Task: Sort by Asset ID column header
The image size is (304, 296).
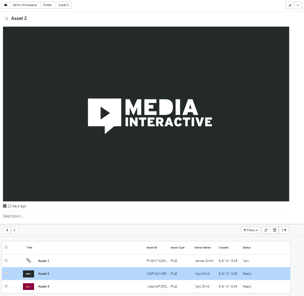Action: (x=152, y=247)
